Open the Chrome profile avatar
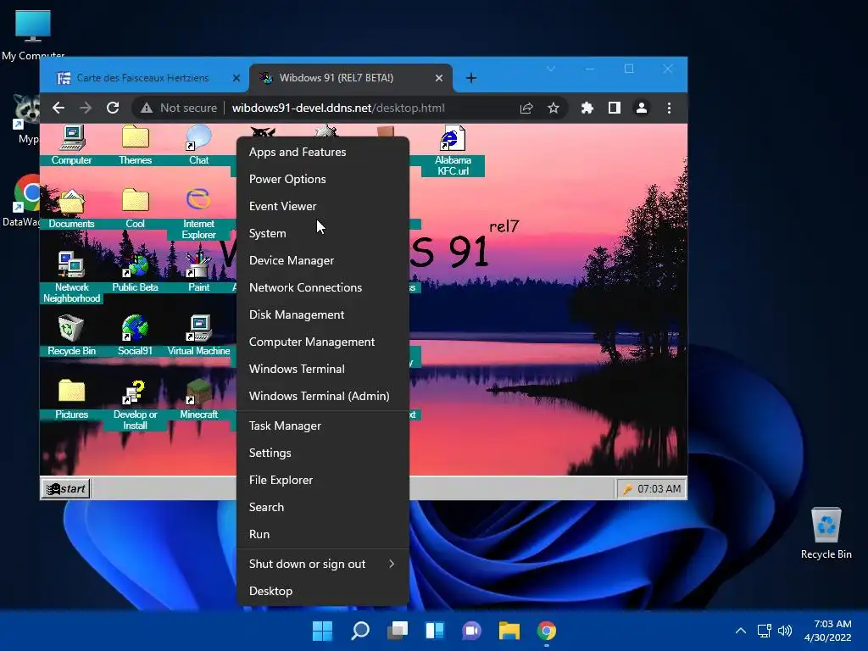This screenshot has width=868, height=651. (x=642, y=108)
